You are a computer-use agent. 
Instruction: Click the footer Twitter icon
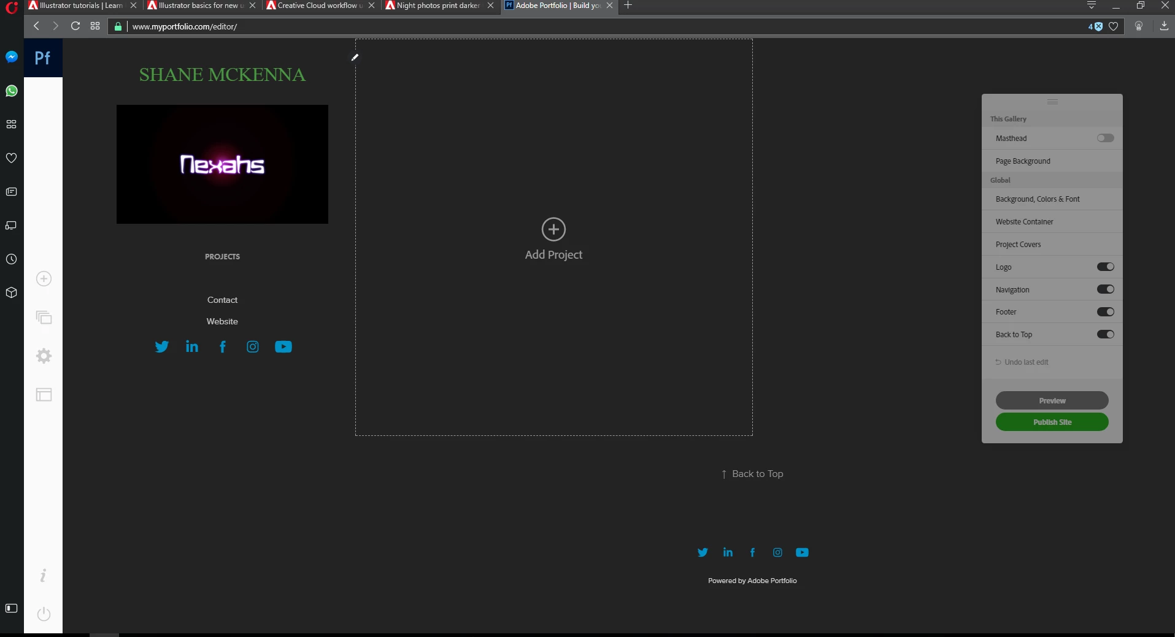tap(703, 552)
